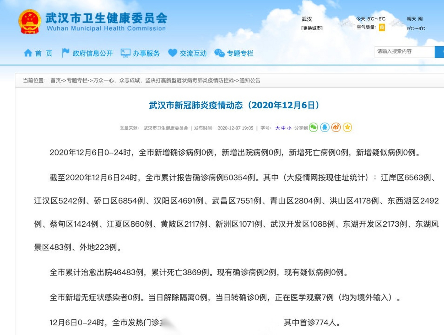Click the text 累计死亡3869例
The image size is (444, 335).
180,272
